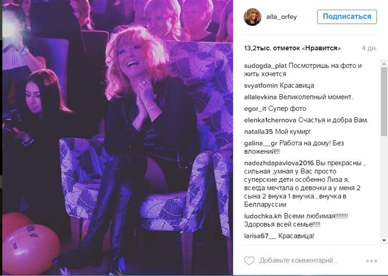Open sudogda_plat commenter profile
Viewport: 388px width, 276px height.
tap(265, 66)
